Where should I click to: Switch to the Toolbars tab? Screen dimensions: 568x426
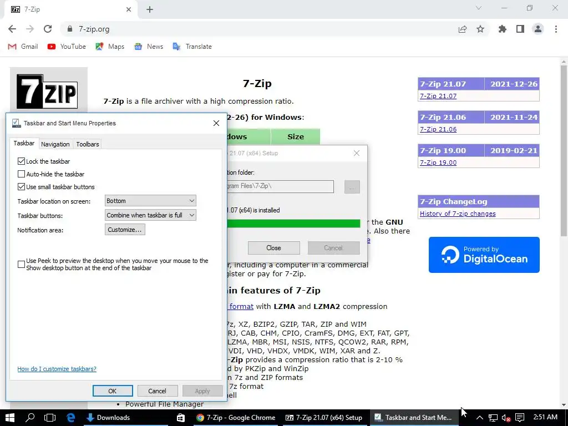point(87,144)
